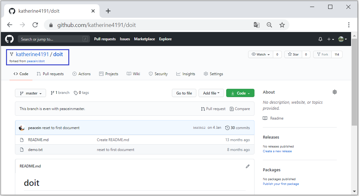Open Explore in the top navigation
The image size is (359, 196).
click(x=165, y=39)
